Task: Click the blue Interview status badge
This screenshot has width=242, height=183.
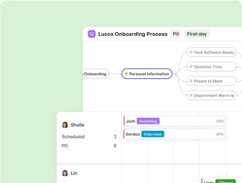Action: 153,134
